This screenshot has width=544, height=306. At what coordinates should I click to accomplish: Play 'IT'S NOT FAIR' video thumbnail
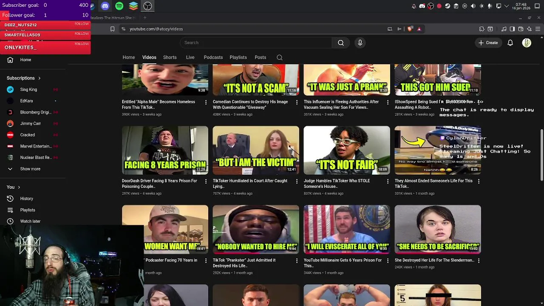click(347, 150)
